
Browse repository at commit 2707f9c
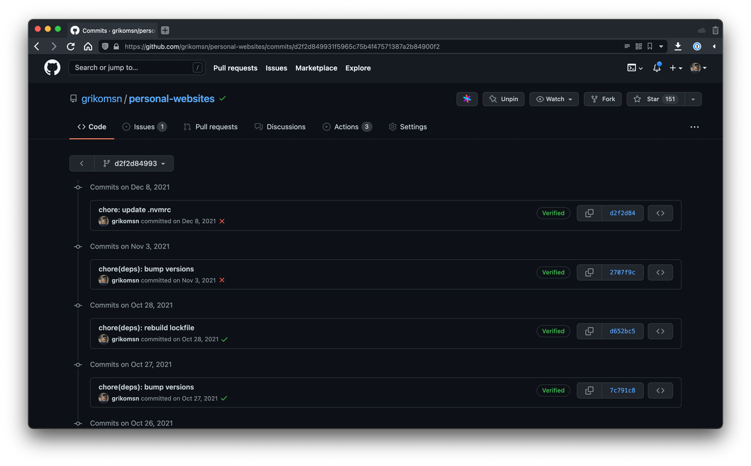(x=660, y=272)
